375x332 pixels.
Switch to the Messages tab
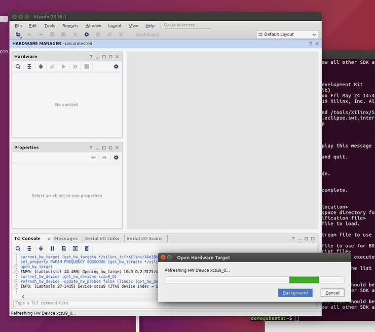[66, 238]
